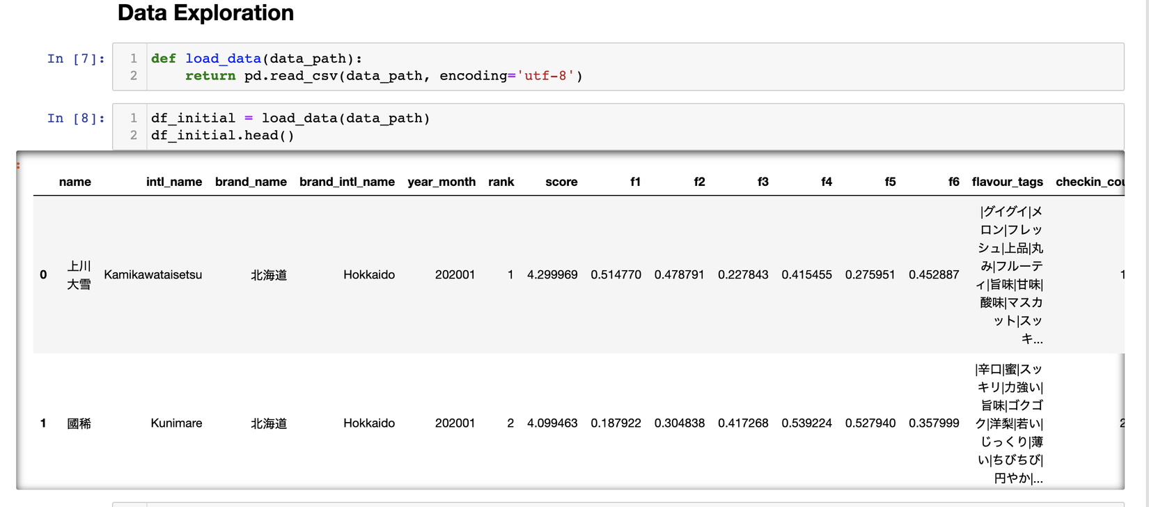
Task: Click the Data Exploration heading
Action: (205, 13)
